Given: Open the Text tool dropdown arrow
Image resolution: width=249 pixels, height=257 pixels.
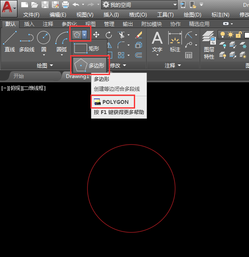Looking at the screenshot, I should pyautogui.click(x=157, y=55).
